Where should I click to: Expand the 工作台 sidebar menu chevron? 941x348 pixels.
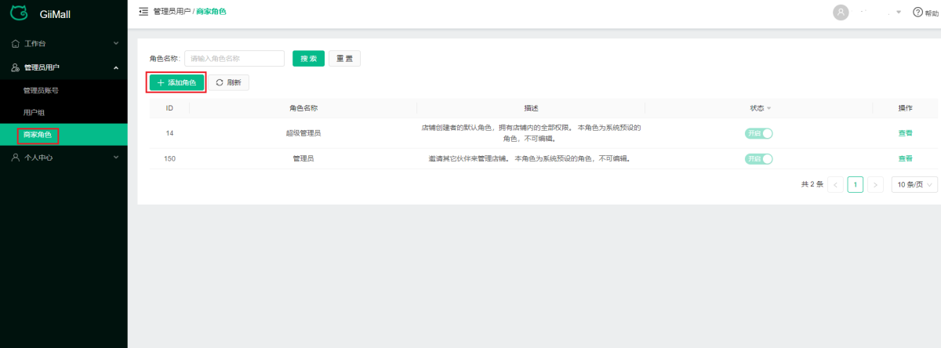point(116,42)
